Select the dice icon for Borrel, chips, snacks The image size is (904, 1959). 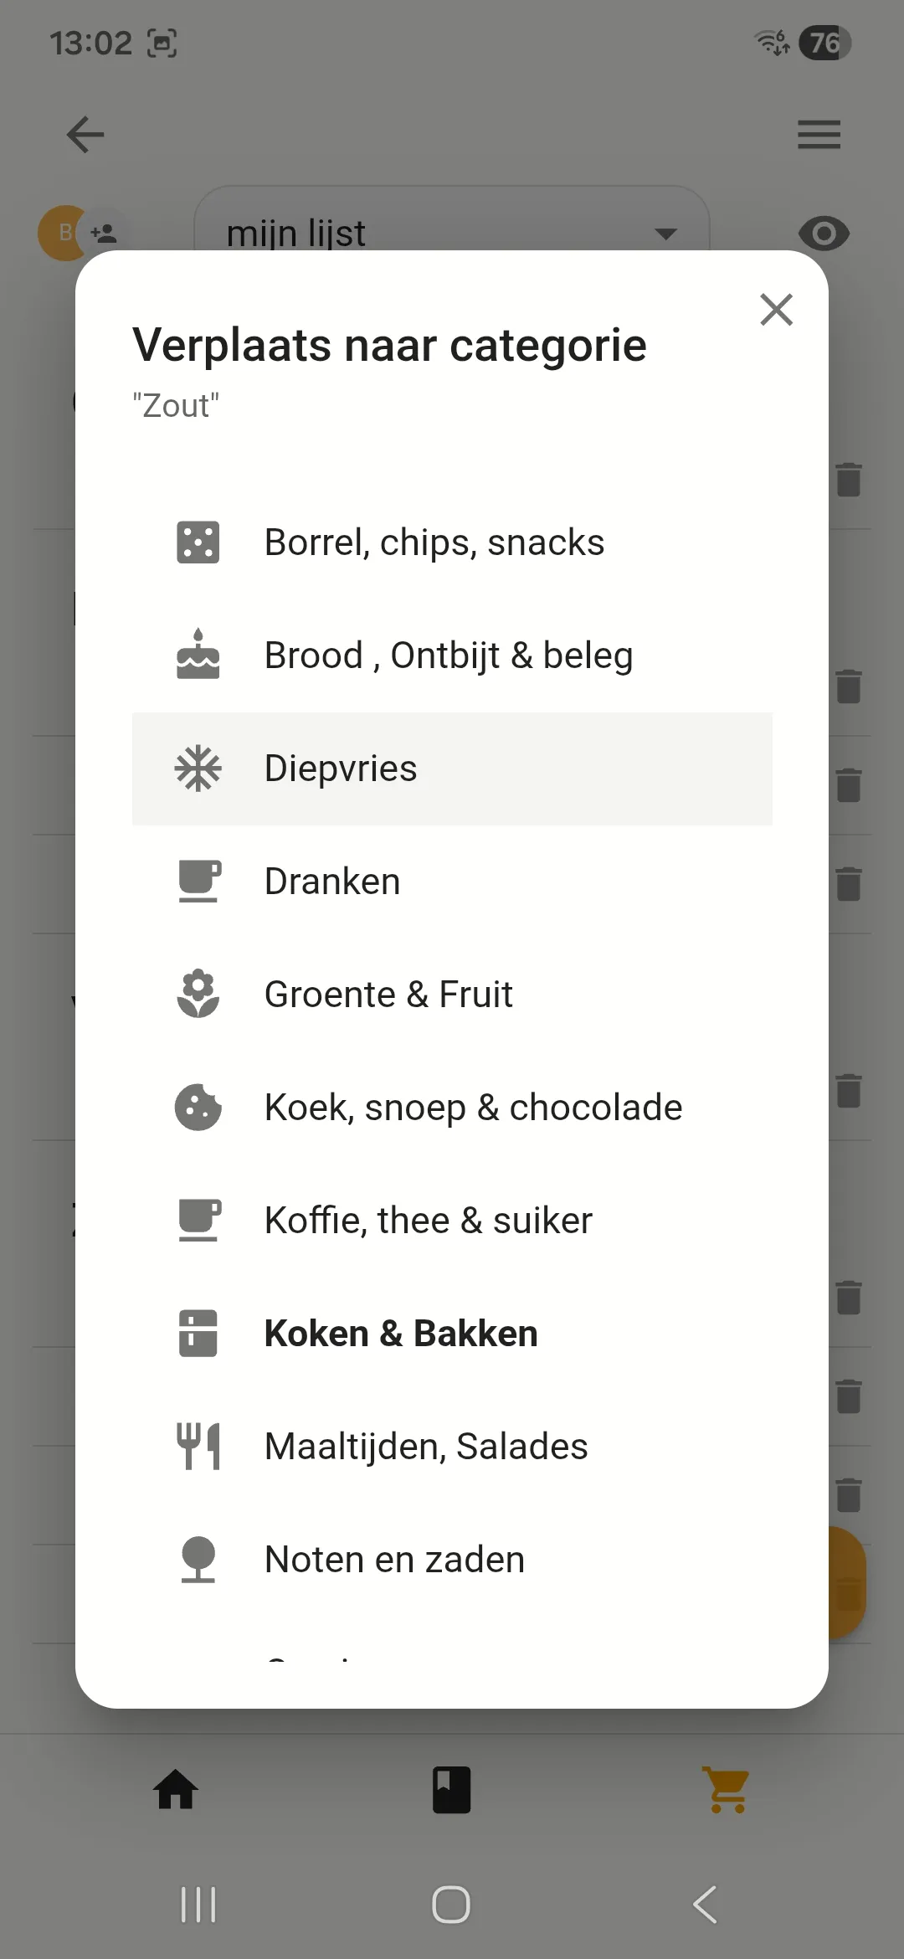click(198, 542)
